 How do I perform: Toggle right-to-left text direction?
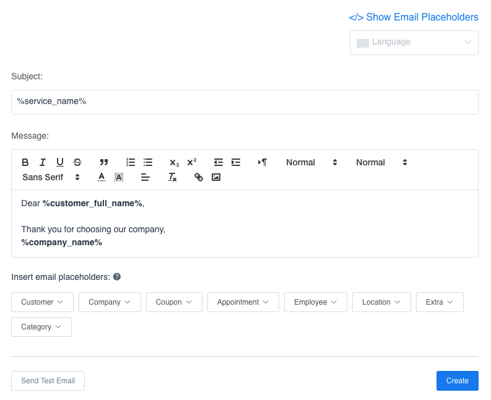point(263,162)
